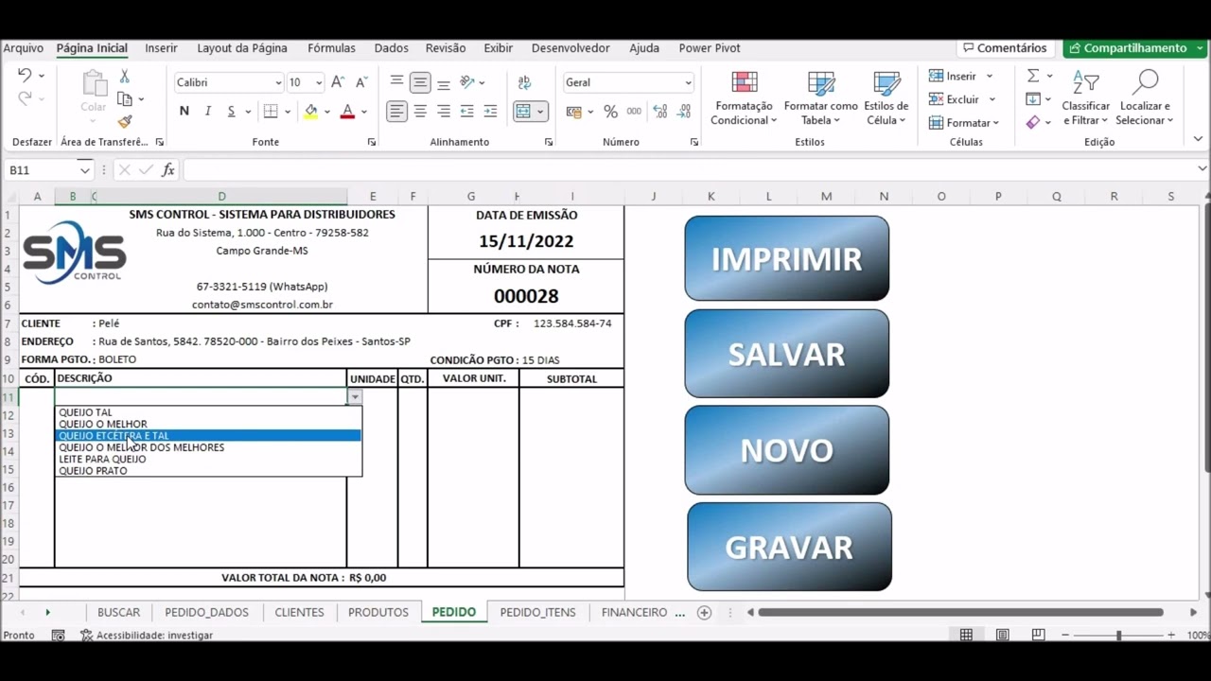
Task: Click the Fill down arrow icon
Action: coord(1033,98)
